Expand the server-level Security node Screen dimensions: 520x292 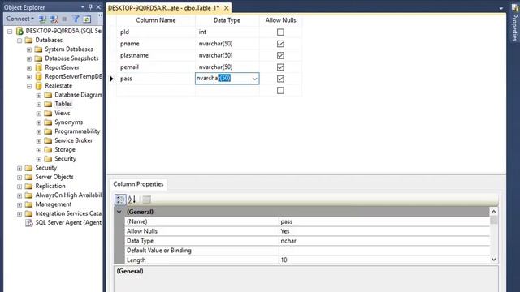click(19, 168)
